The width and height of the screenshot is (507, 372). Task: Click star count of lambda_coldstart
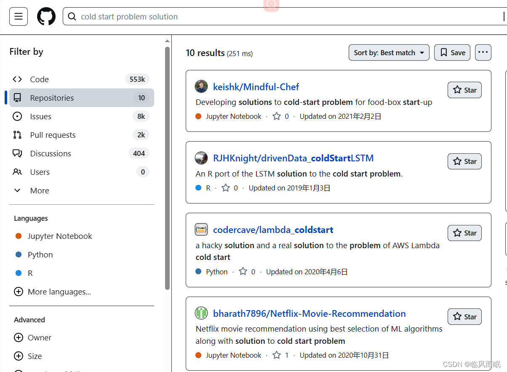pyautogui.click(x=247, y=272)
